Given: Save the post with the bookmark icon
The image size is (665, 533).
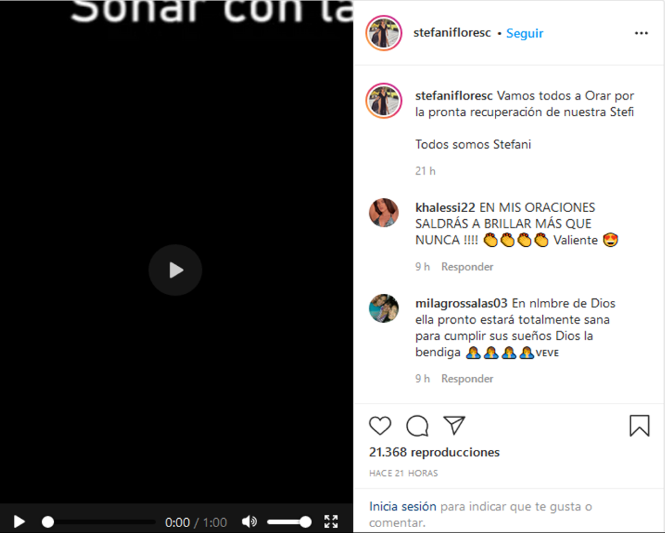Looking at the screenshot, I should (640, 426).
